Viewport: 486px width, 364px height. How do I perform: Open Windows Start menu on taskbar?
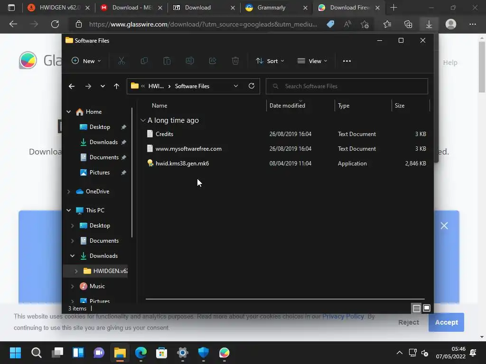pos(15,353)
